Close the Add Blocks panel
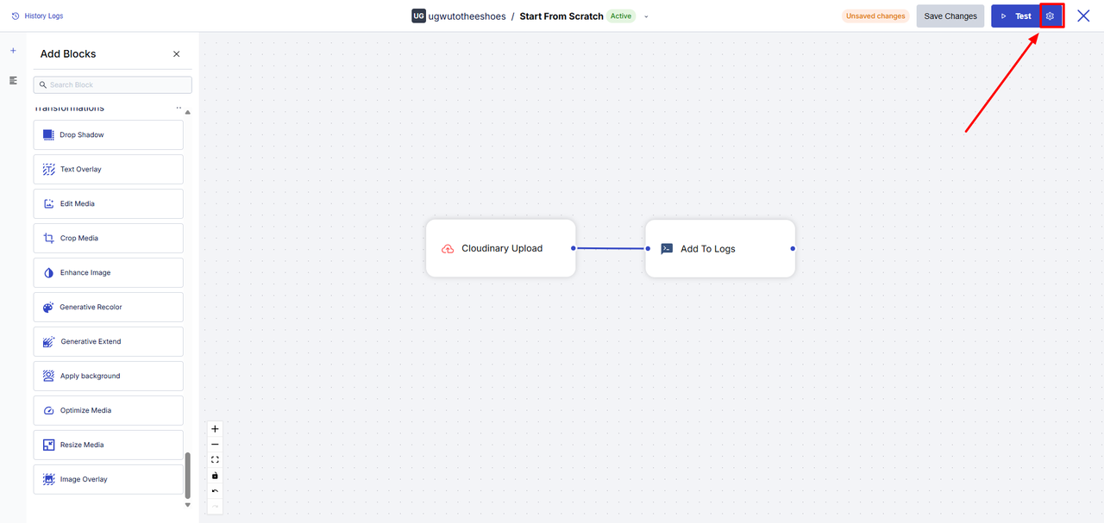 [177, 54]
